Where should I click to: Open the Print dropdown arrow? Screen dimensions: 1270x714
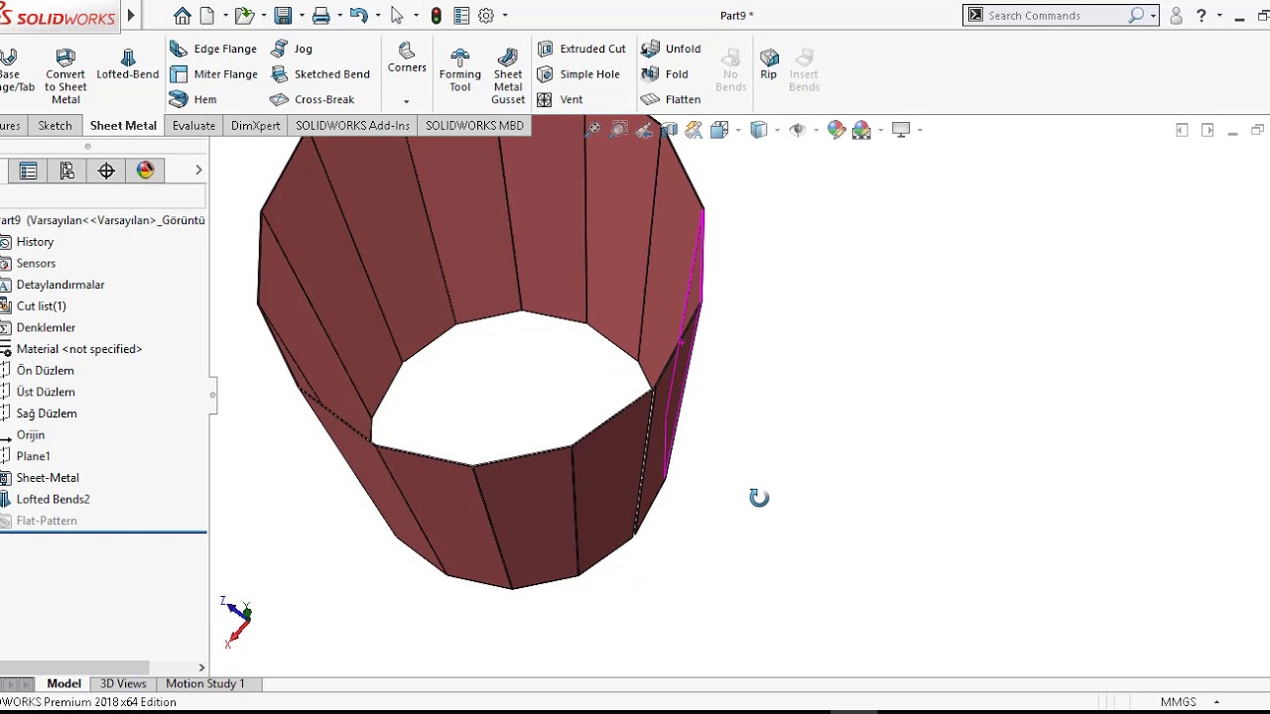pyautogui.click(x=338, y=16)
